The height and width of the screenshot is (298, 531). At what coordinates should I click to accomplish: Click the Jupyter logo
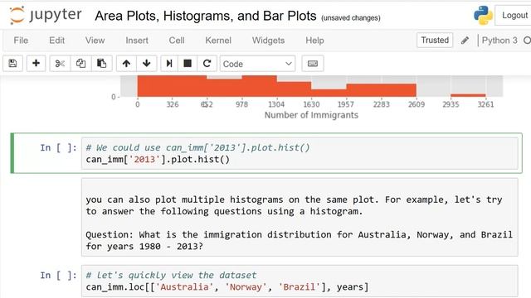pyautogui.click(x=46, y=15)
